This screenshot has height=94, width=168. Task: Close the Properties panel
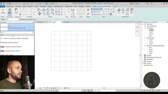pos(33,22)
